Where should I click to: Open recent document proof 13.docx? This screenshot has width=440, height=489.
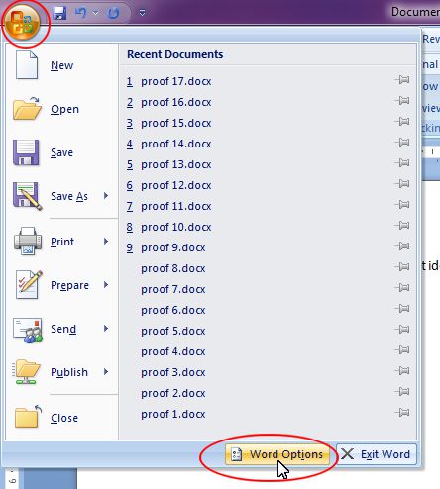tap(176, 164)
